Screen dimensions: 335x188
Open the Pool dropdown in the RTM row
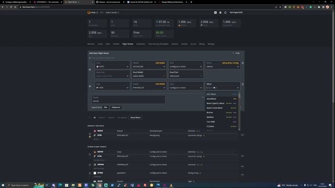click(186, 86)
